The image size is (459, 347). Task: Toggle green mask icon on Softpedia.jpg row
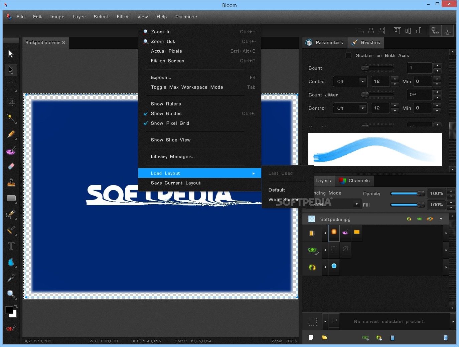(x=420, y=219)
